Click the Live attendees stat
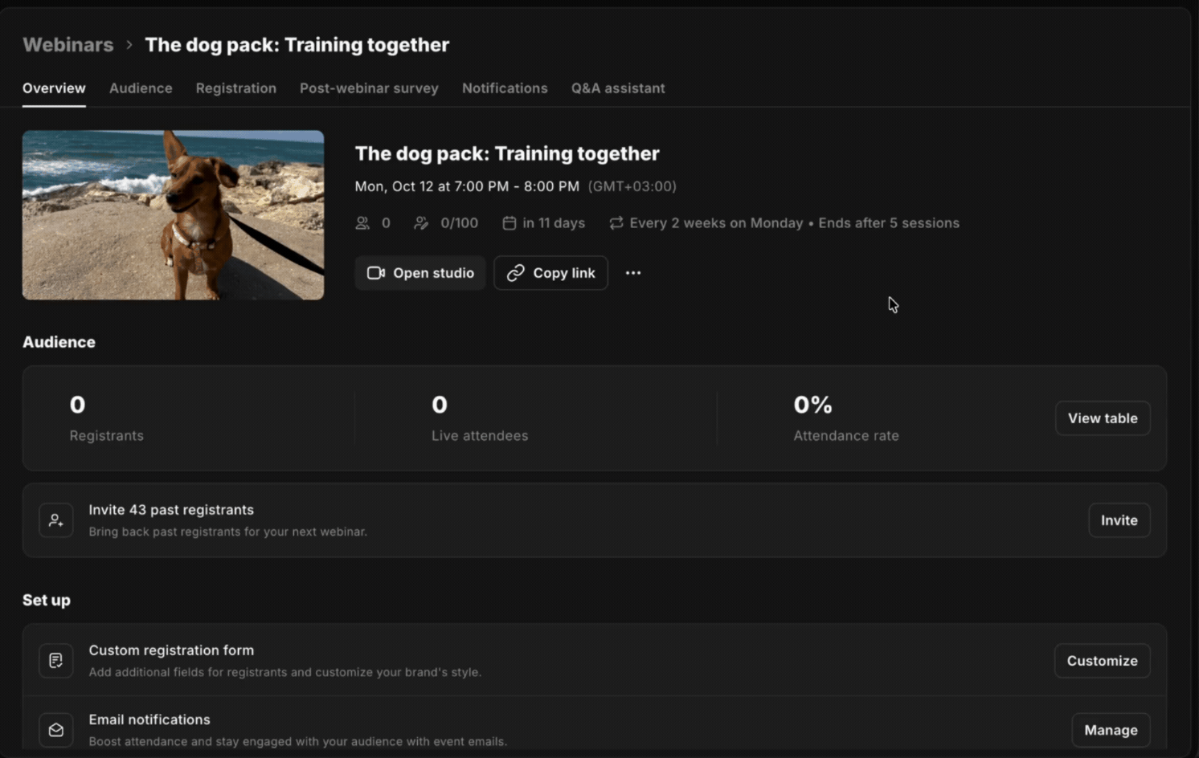Image resolution: width=1199 pixels, height=758 pixels. 480,418
